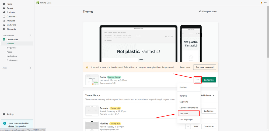
Task: Click the Marketing megaphone icon
Action: pos(4,25)
